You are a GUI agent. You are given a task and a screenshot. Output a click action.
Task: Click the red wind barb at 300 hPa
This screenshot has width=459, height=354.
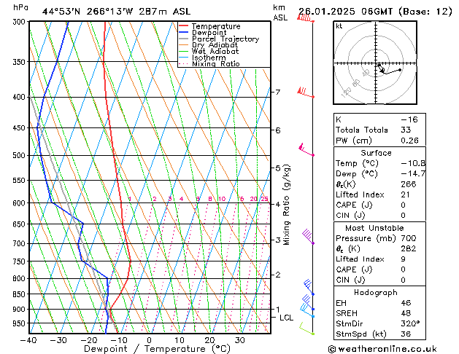tap(306, 17)
